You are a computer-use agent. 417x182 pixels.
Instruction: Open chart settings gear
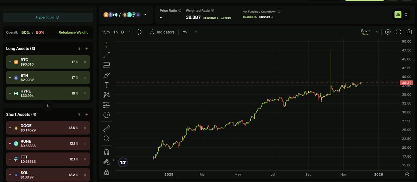pos(388,32)
